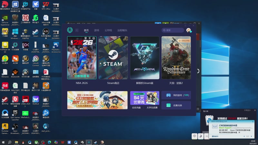Select the Steam desktop shortcut labeled Steam
The height and width of the screenshot is (145, 258).
pos(36,33)
